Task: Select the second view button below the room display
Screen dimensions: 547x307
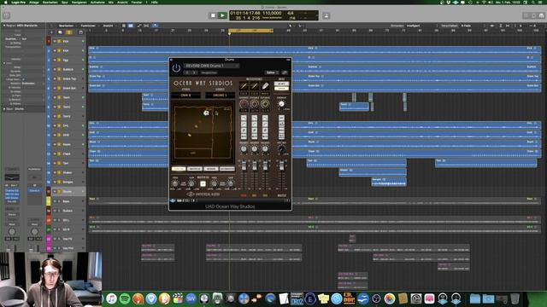Action: (195, 169)
